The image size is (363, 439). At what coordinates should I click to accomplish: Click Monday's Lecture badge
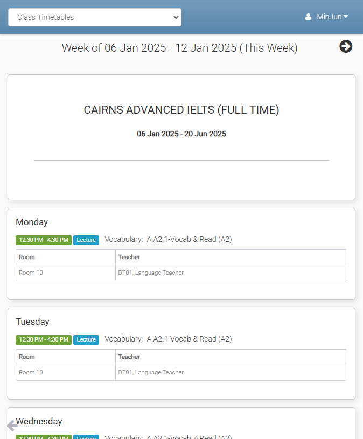pos(86,240)
